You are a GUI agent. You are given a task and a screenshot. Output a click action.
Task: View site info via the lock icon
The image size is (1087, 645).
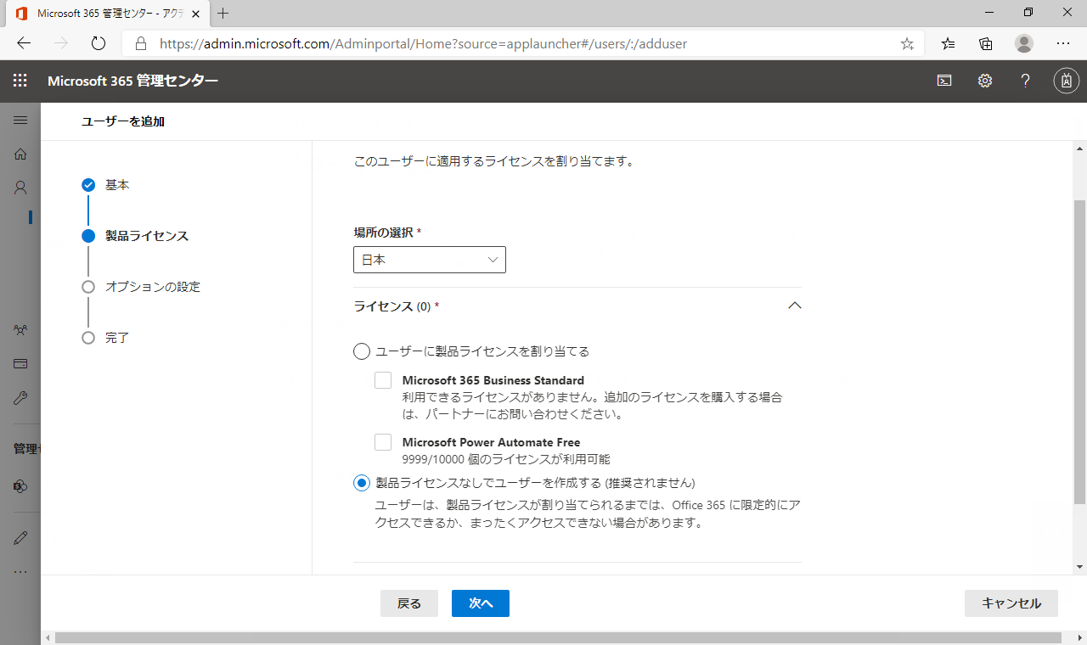tap(141, 43)
